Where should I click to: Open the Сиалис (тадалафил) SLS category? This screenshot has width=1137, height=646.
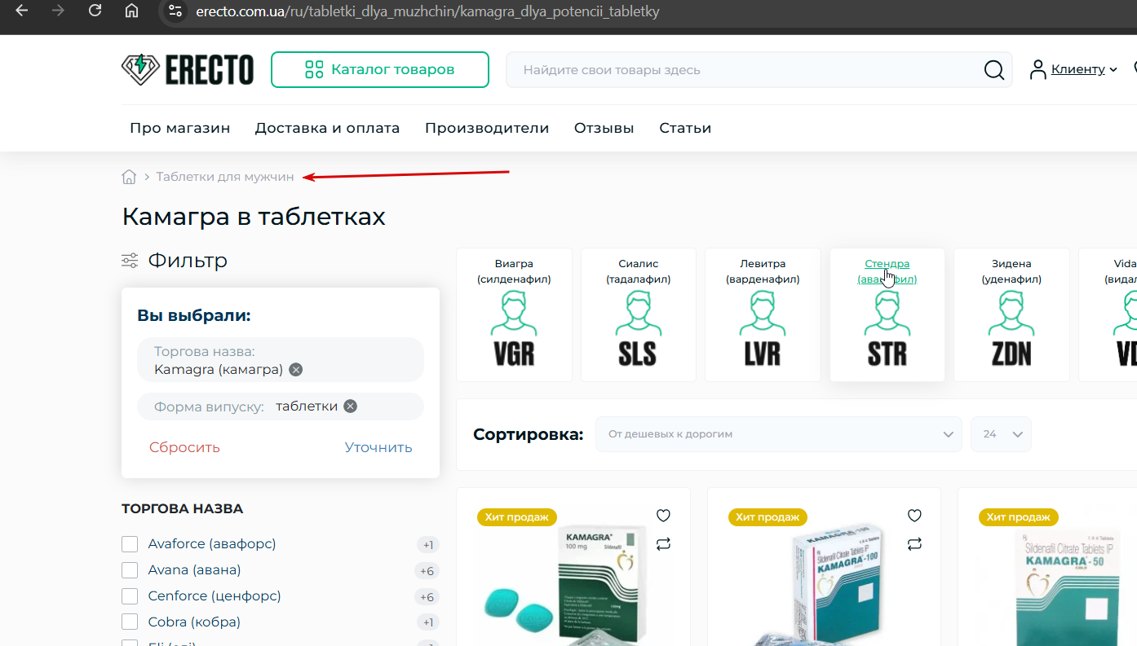click(x=638, y=314)
